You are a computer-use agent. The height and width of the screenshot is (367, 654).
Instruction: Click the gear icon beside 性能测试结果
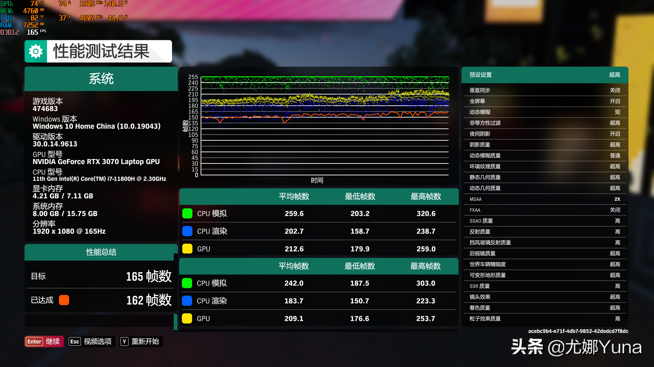[36, 51]
